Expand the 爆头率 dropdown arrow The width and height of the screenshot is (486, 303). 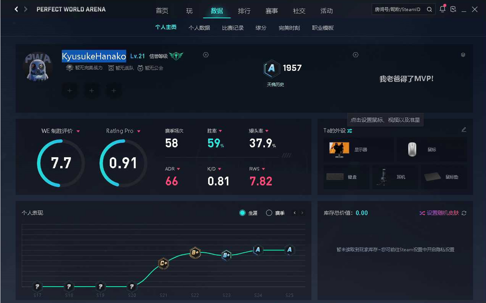(267, 131)
